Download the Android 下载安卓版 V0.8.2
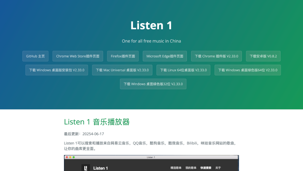The height and width of the screenshot is (171, 303). tap(263, 56)
